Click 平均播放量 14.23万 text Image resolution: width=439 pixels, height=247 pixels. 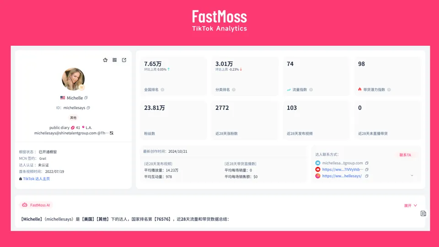pos(161,170)
